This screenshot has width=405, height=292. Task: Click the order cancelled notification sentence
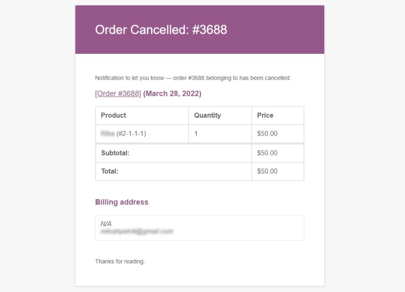pyautogui.click(x=193, y=78)
